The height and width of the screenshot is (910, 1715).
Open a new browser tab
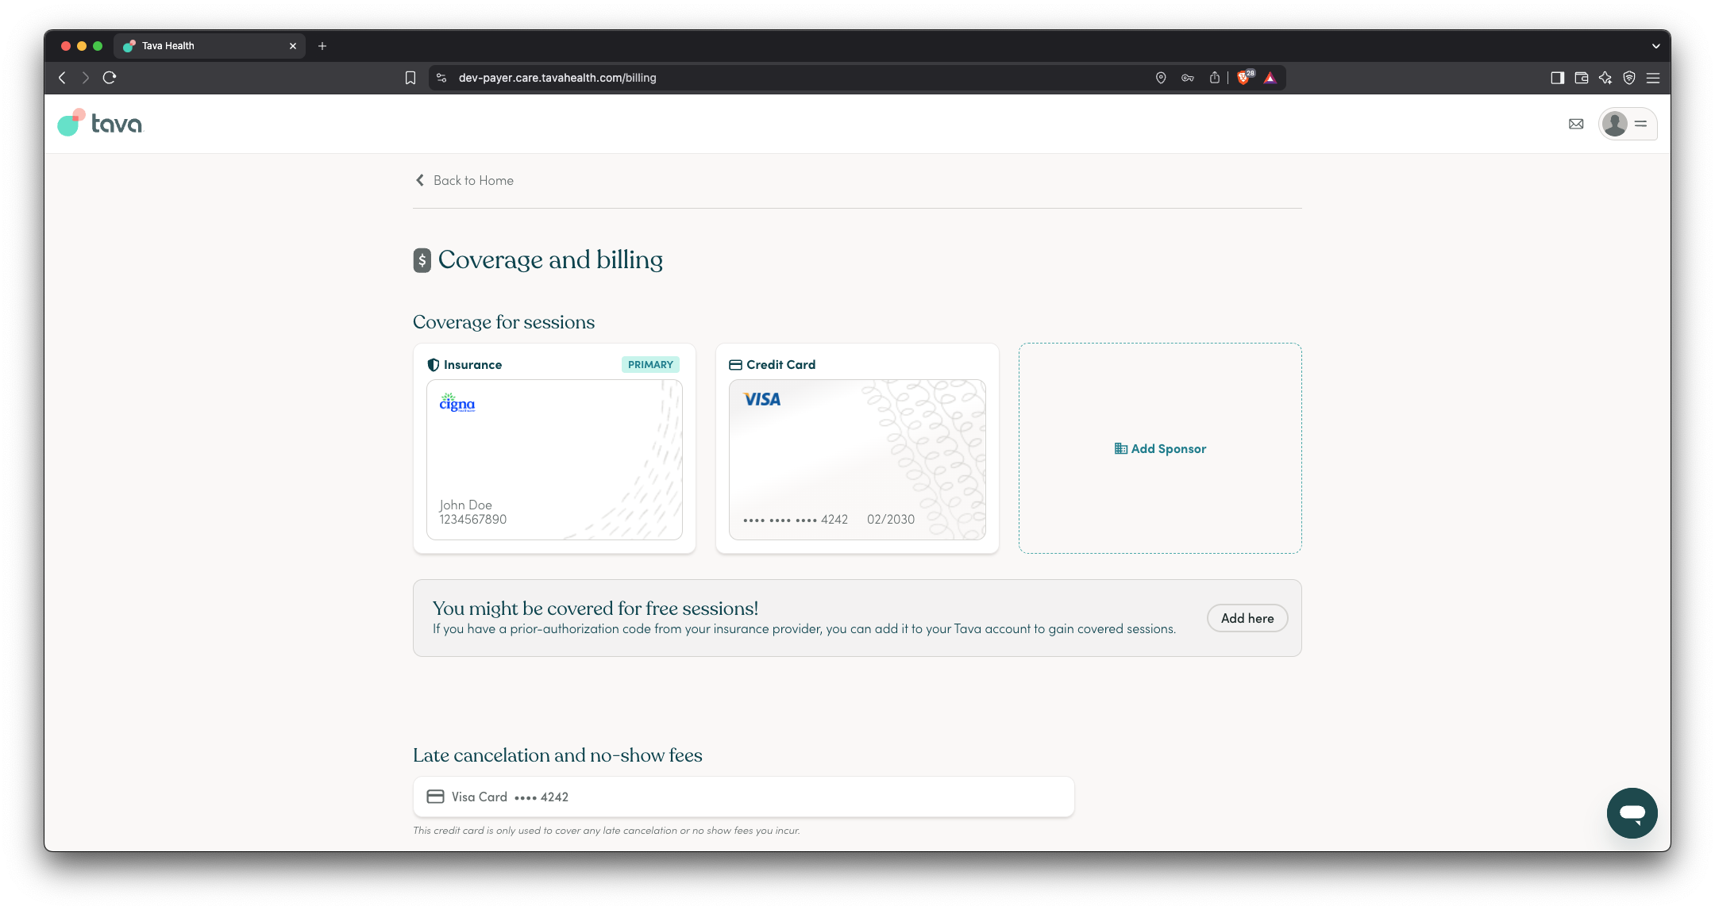coord(322,46)
